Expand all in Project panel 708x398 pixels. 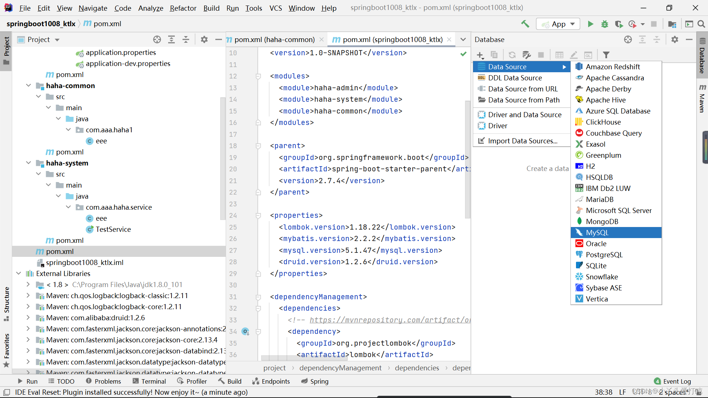tap(171, 39)
